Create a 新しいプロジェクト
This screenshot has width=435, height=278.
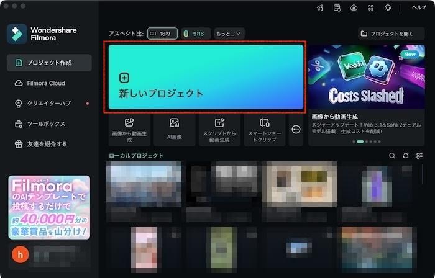(206, 77)
